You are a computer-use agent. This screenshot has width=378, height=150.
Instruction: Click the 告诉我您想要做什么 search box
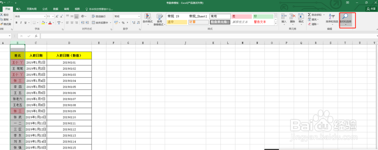[99, 9]
